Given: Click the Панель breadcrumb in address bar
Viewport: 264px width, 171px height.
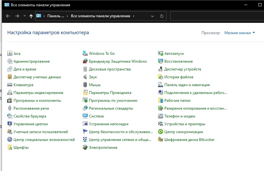Looking at the screenshot, I should click(56, 16).
